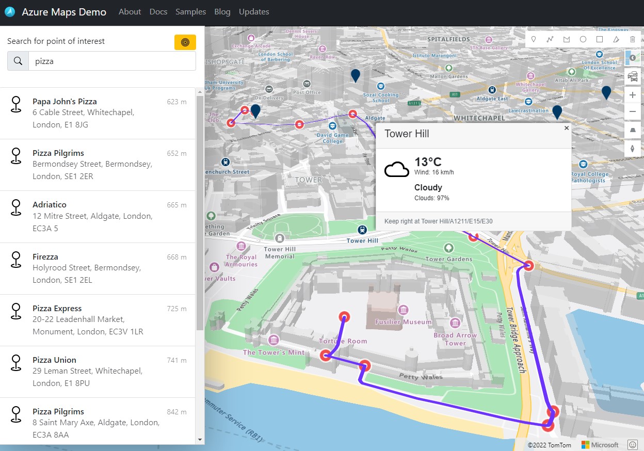Screen dimensions: 644x451
Task: Click the dark pin near Lawcrastination
Action: click(557, 112)
